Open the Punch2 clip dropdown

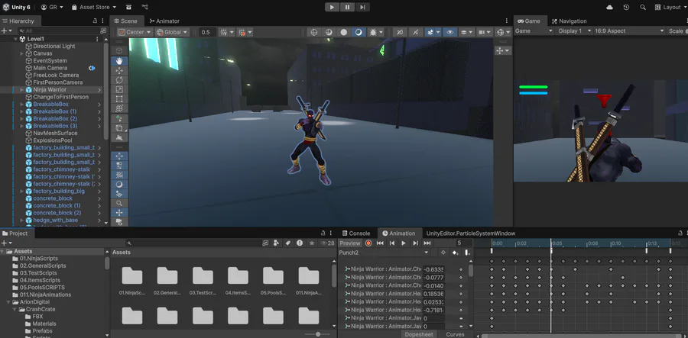pyautogui.click(x=384, y=253)
